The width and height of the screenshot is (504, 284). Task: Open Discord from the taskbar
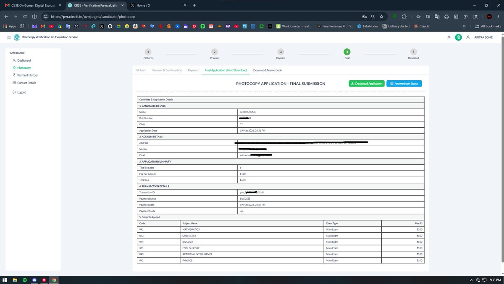34,280
